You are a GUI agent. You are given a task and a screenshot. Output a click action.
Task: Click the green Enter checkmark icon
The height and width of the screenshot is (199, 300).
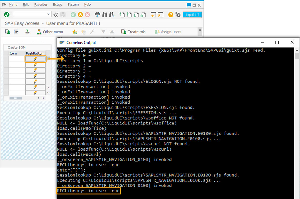(7, 14)
